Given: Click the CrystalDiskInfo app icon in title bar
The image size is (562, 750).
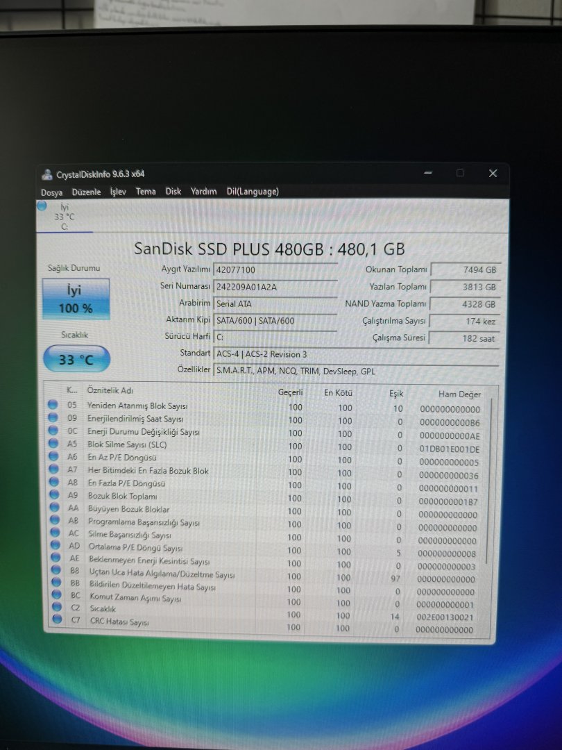Looking at the screenshot, I should tap(47, 174).
